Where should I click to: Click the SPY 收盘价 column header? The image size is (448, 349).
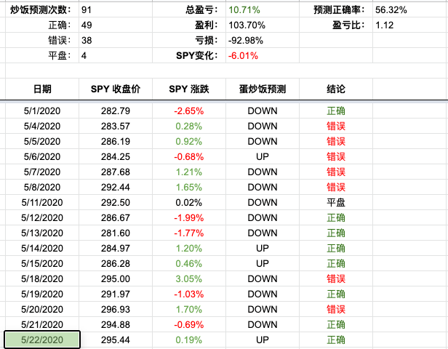(116, 89)
